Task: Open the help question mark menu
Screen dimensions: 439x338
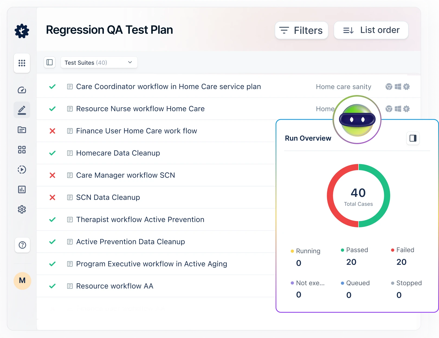Action: click(22, 245)
